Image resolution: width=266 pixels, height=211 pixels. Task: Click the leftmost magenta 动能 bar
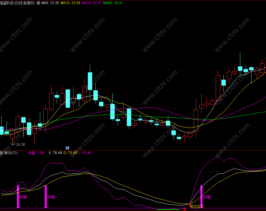pos(18,197)
